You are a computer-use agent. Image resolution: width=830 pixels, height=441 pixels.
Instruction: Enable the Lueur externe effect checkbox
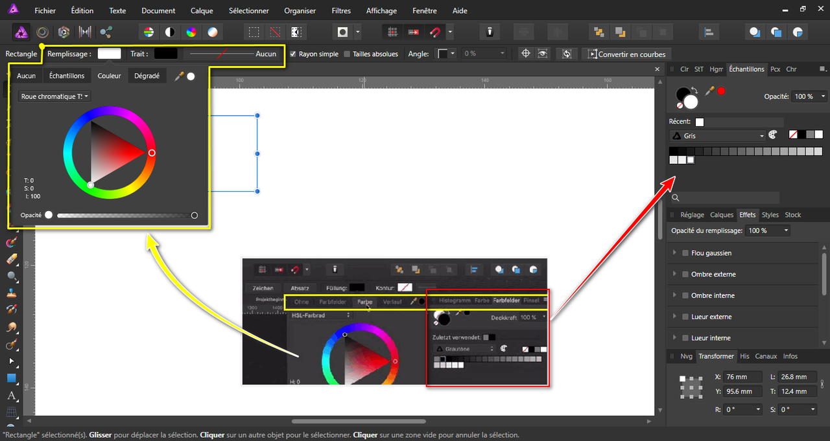[685, 317]
